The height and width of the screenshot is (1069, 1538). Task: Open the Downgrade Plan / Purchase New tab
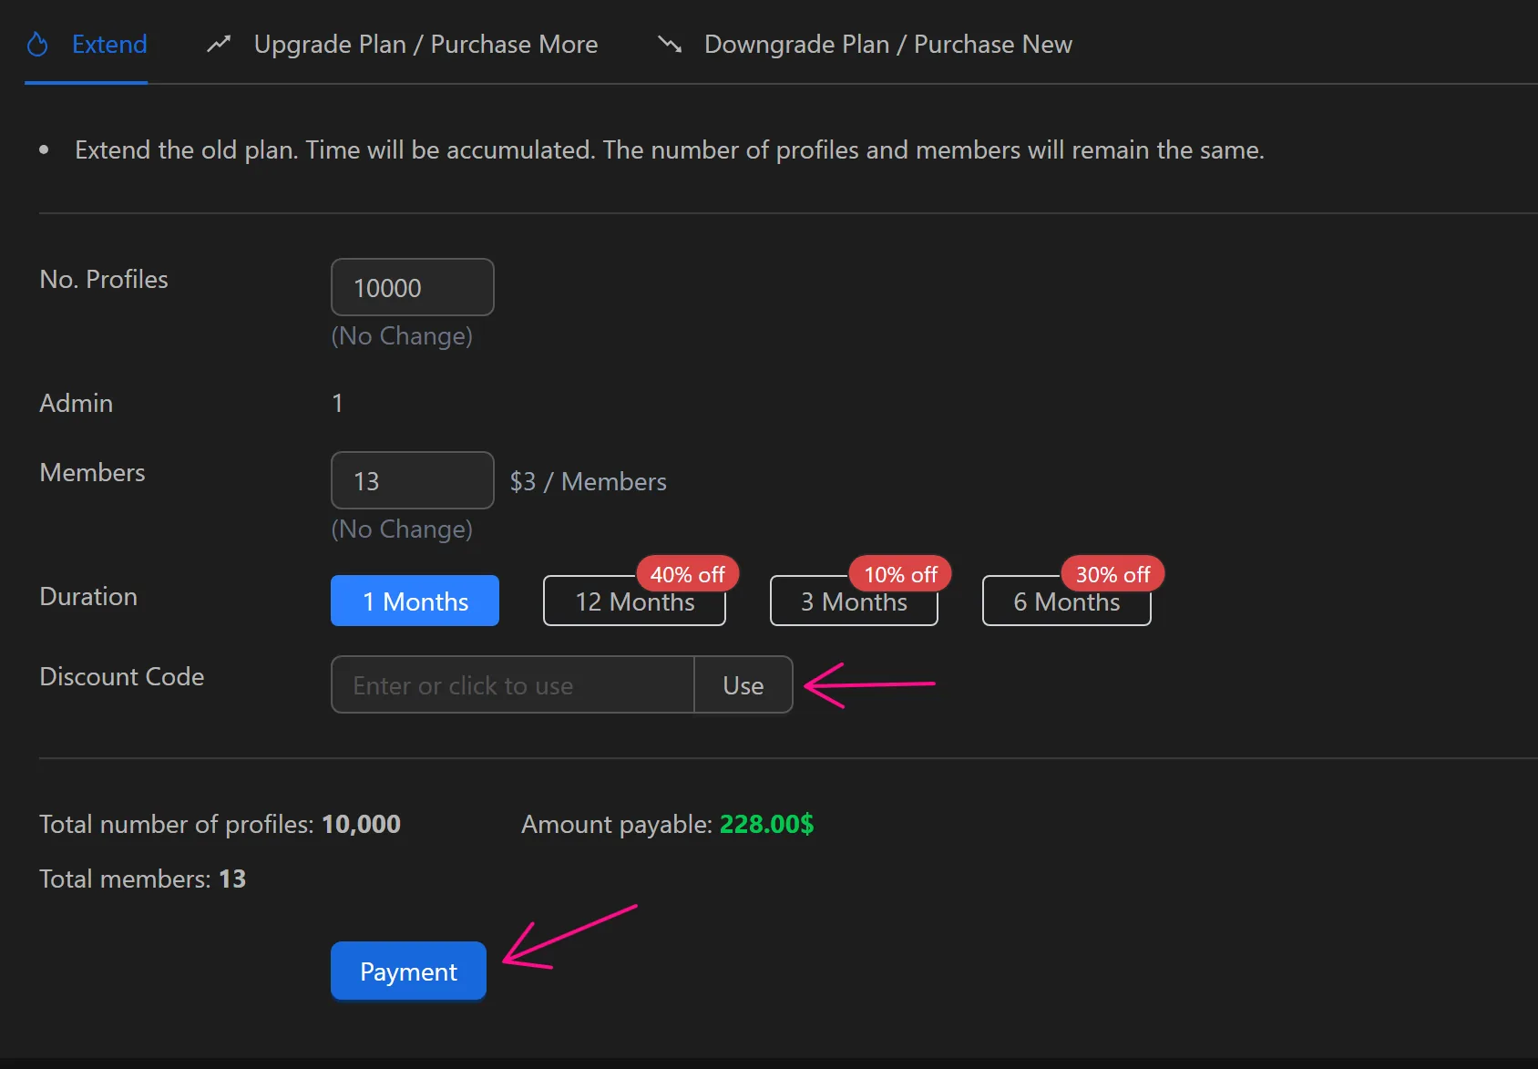coord(887,44)
